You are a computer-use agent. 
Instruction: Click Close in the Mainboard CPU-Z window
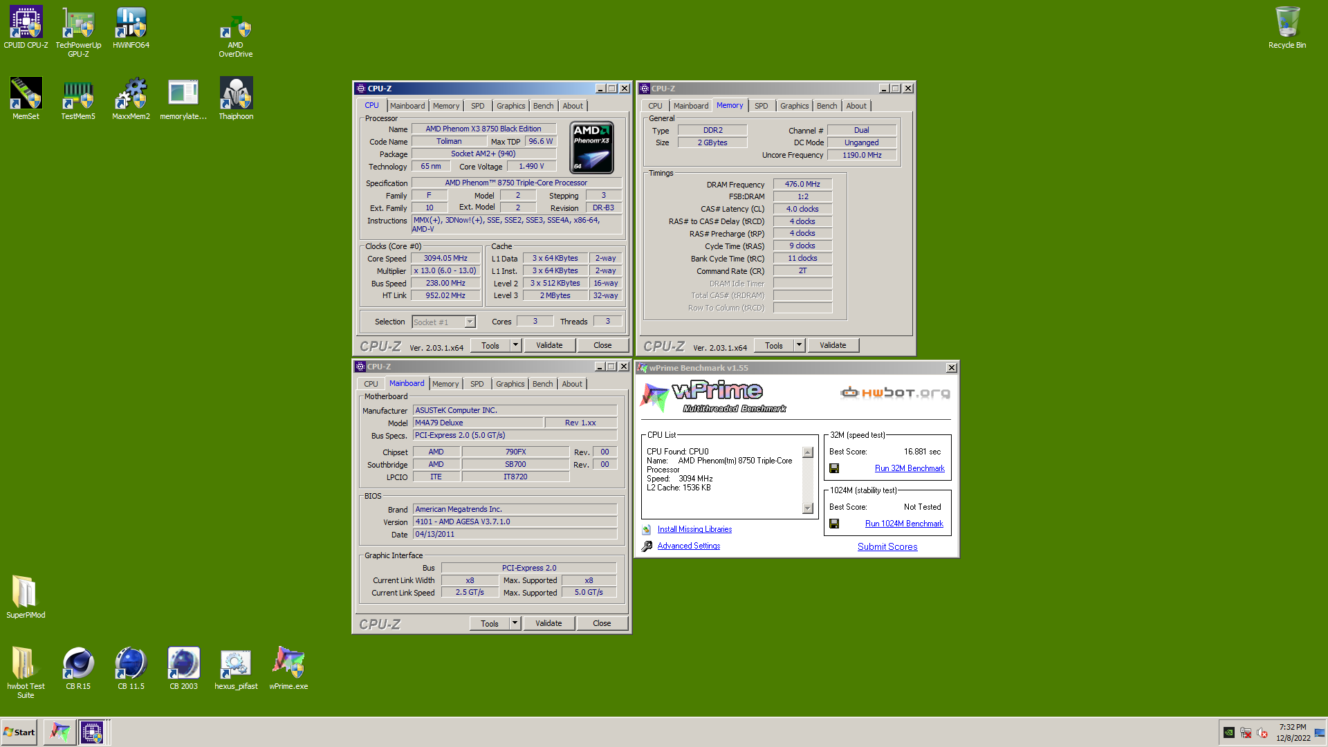click(x=602, y=623)
